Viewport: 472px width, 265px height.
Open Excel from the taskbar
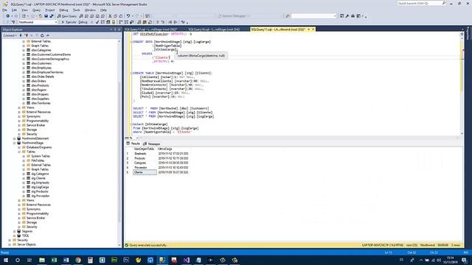pyautogui.click(x=54, y=260)
